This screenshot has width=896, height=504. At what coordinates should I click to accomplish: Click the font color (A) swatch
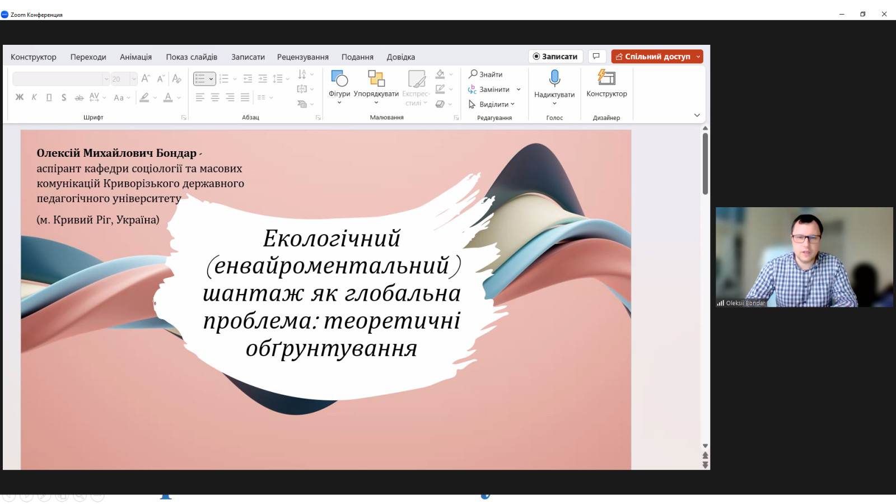pos(167,97)
